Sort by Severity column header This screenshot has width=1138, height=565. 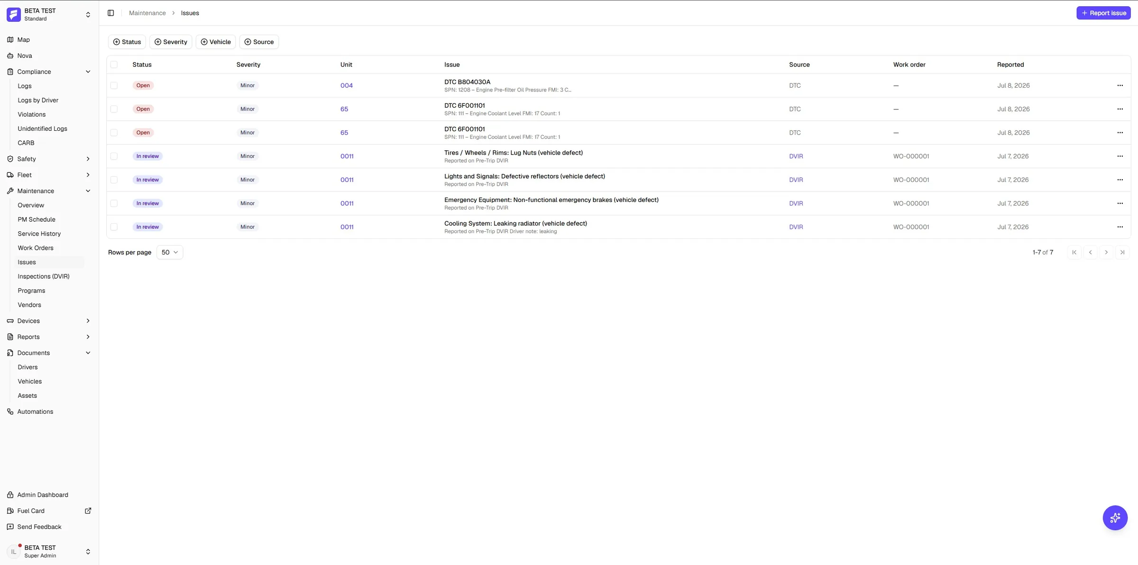(x=248, y=64)
